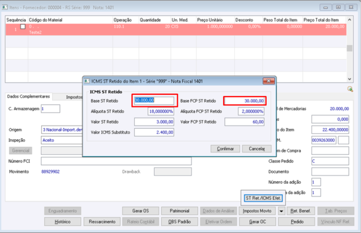The image size is (361, 233).
Task: Click the Documento field
Action: pyautogui.click(x=330, y=172)
